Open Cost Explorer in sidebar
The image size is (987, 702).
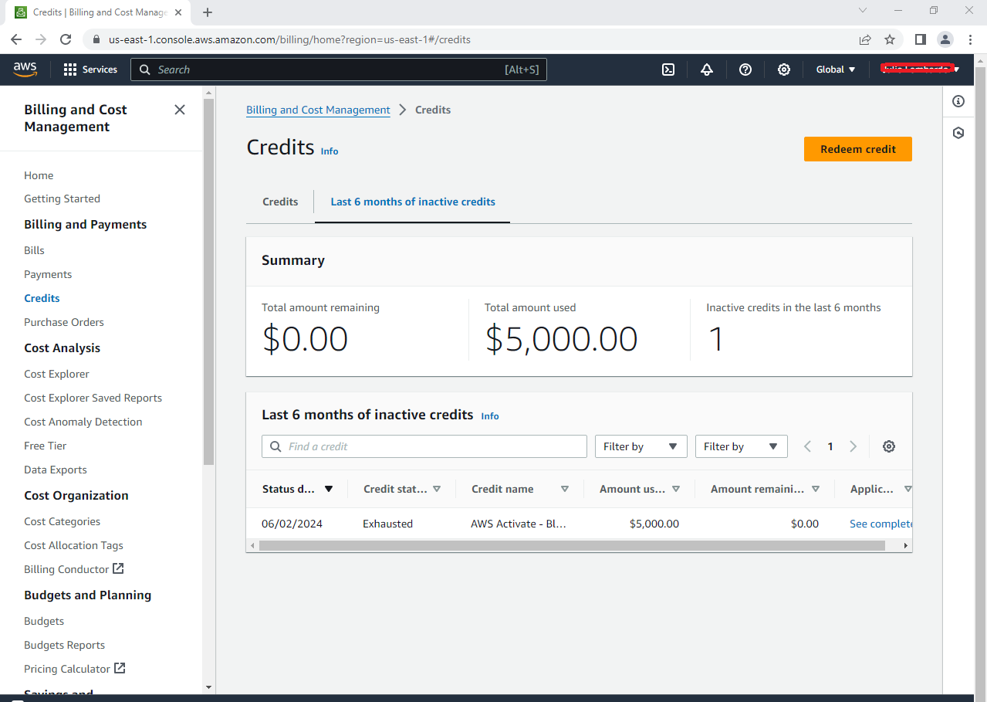pyautogui.click(x=56, y=374)
